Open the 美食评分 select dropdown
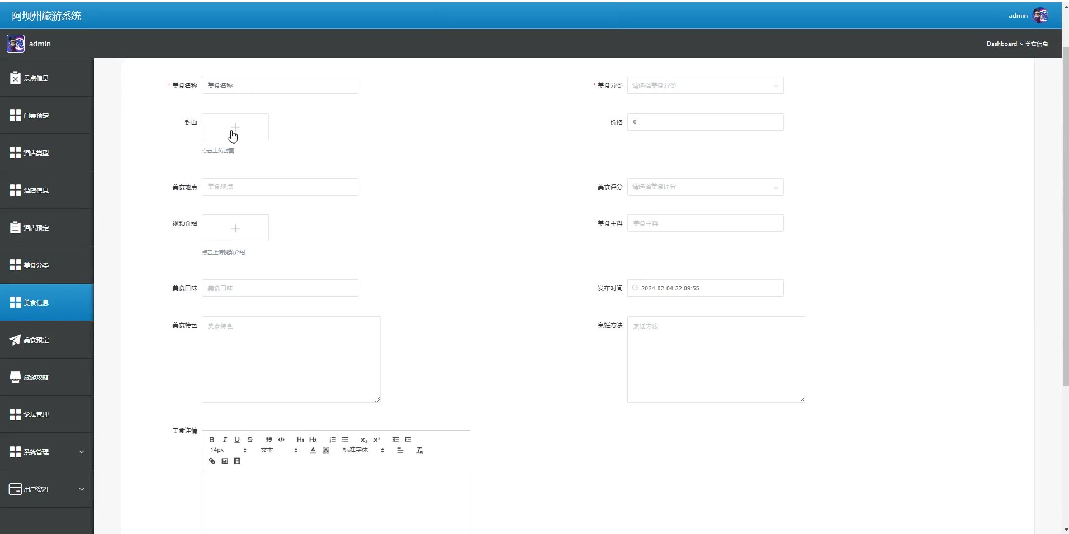 pyautogui.click(x=705, y=187)
